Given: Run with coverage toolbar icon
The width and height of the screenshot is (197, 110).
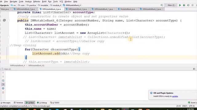Looking at the screenshot, I should click(188, 5).
